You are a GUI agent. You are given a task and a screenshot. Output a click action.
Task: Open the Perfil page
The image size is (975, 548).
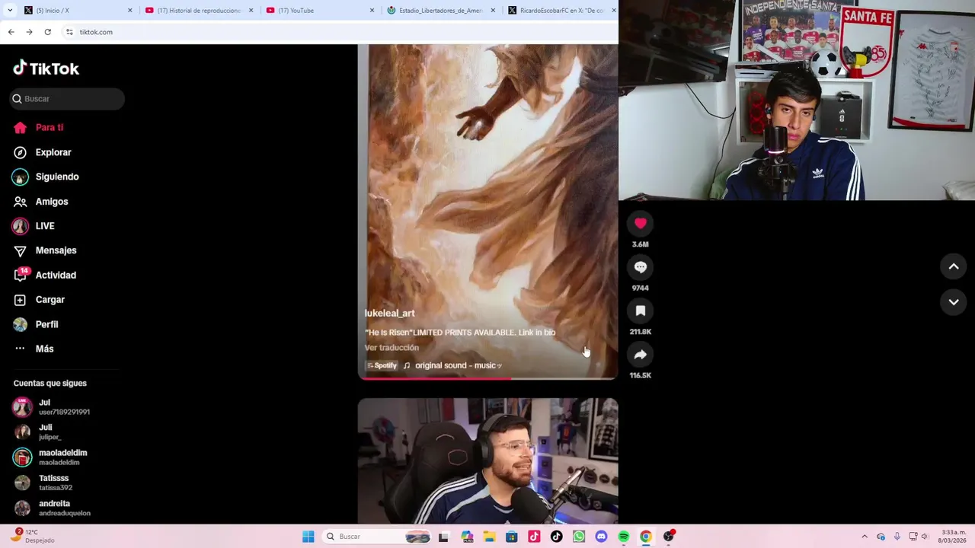pos(36,324)
